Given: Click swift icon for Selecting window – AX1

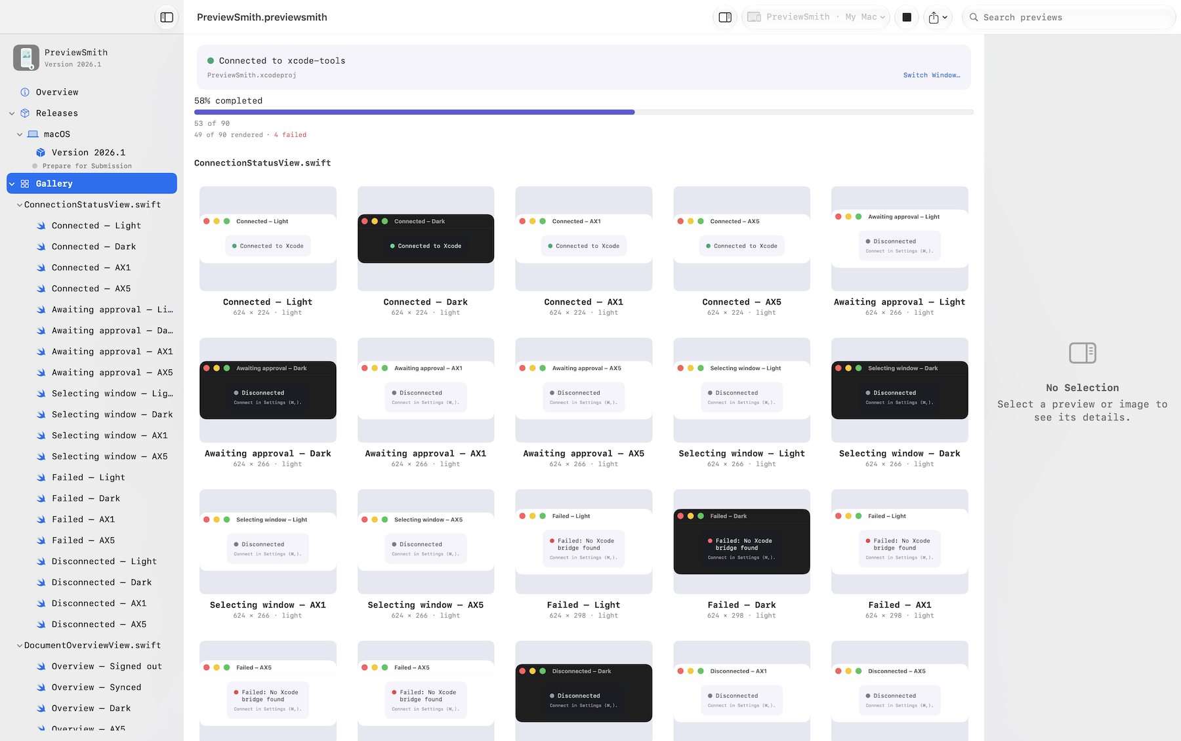Looking at the screenshot, I should point(41,435).
